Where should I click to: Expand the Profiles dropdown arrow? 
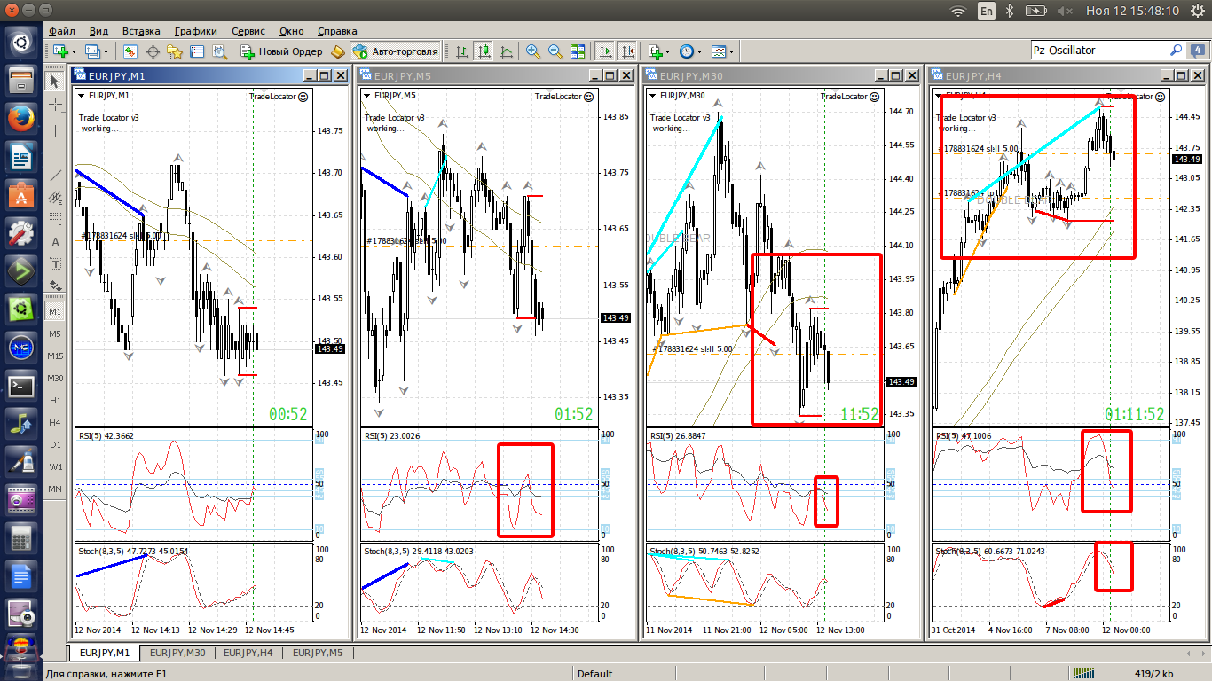106,51
